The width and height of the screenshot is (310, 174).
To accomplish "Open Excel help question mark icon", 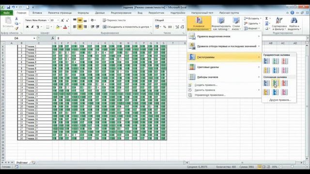I will [292, 13].
